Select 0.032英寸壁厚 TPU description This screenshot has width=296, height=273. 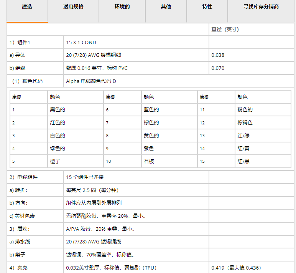point(111,268)
